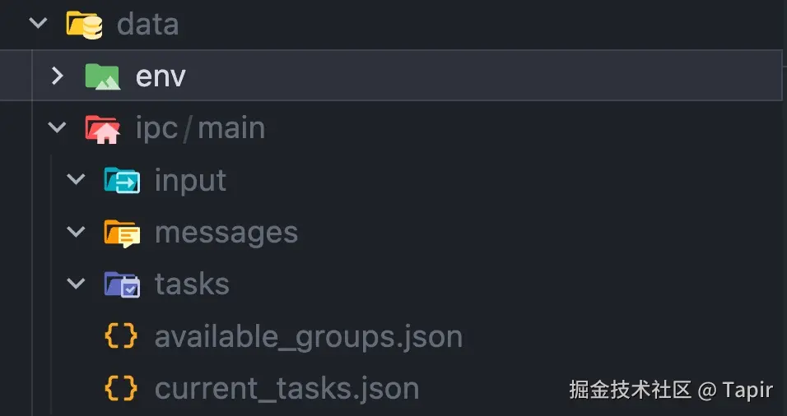Click the current_tasks.json braces icon
Screen dimensions: 787x416
[121, 388]
